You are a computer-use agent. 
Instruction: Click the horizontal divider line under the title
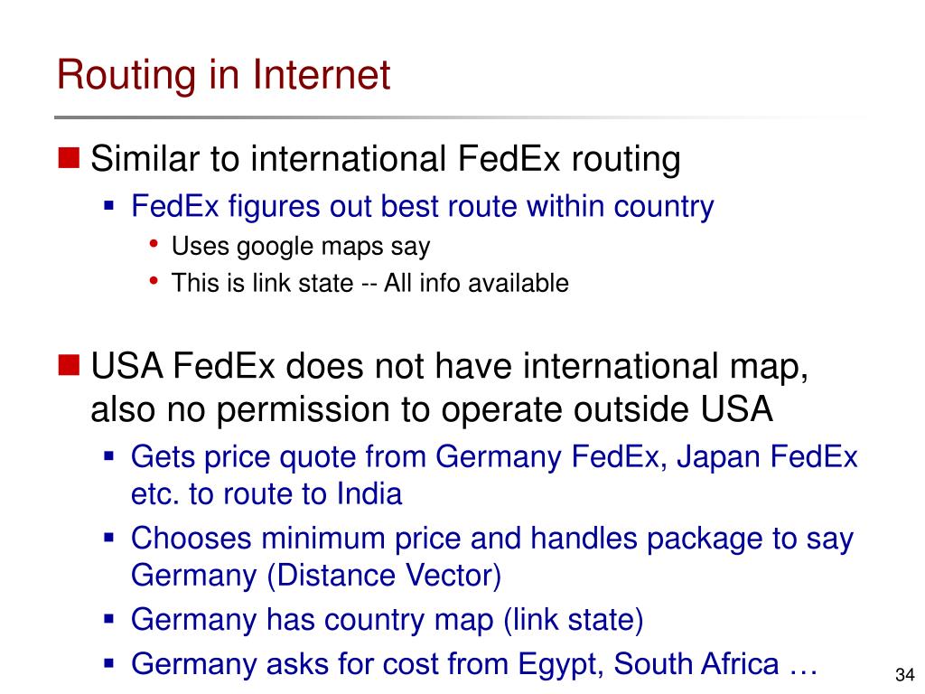(460, 117)
